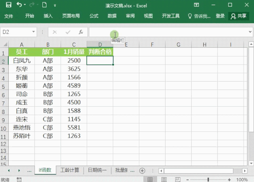Image resolution: width=254 pixels, height=182 pixels.
Task: Click the 共享 share button
Action: click(239, 16)
